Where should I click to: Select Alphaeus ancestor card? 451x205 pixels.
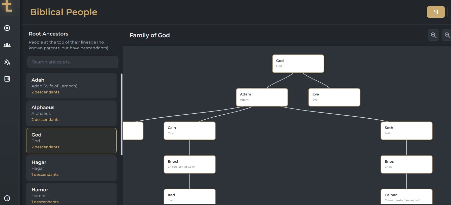coord(71,113)
